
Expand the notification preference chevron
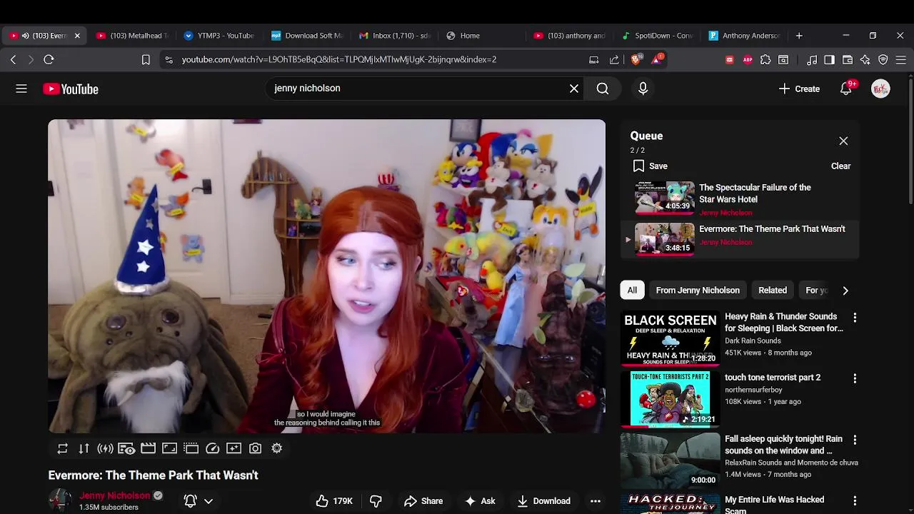209,501
